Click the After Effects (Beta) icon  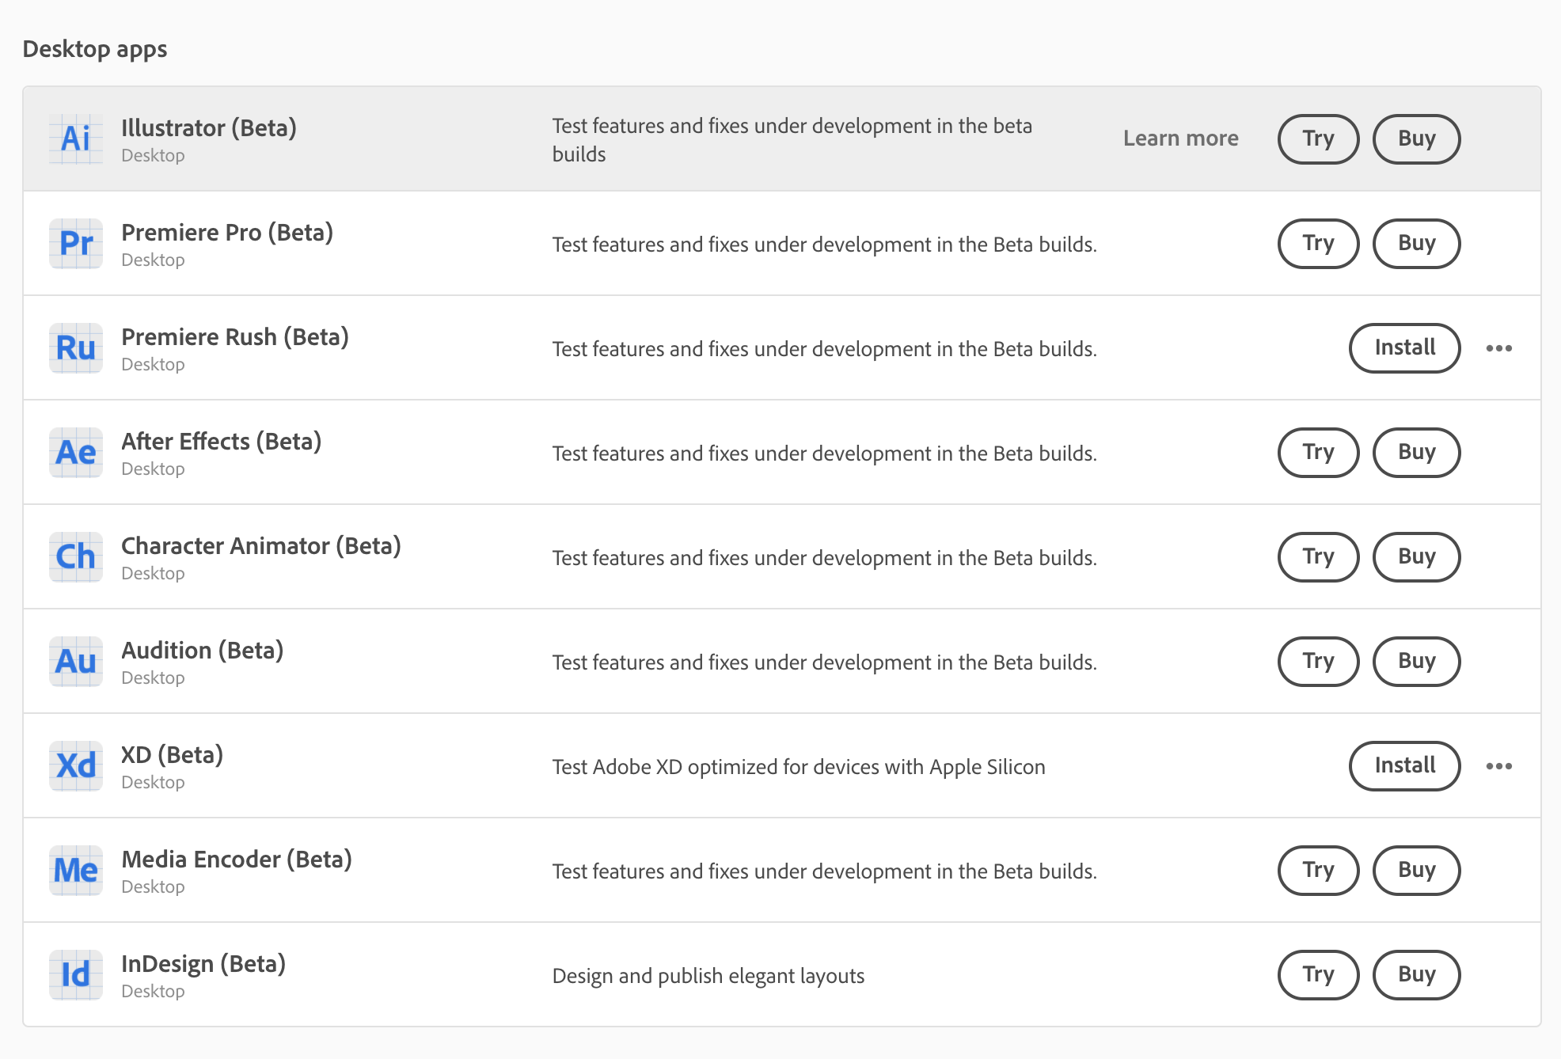point(76,453)
